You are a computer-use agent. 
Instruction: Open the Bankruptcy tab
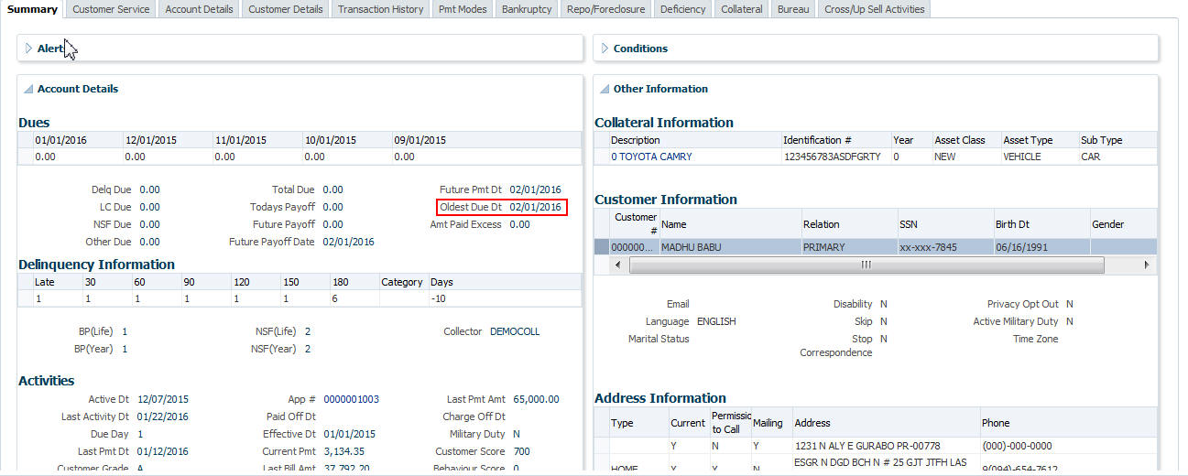click(527, 9)
